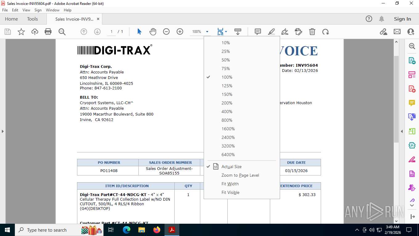Switch to the Home tab
This screenshot has height=236, width=419.
coord(11,19)
